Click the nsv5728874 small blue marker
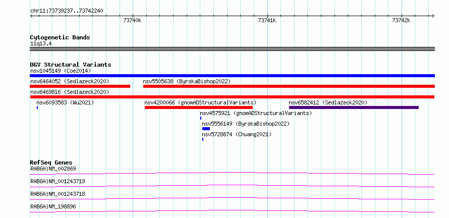Image resolution: width=449 pixels, height=218 pixels. [x=203, y=139]
